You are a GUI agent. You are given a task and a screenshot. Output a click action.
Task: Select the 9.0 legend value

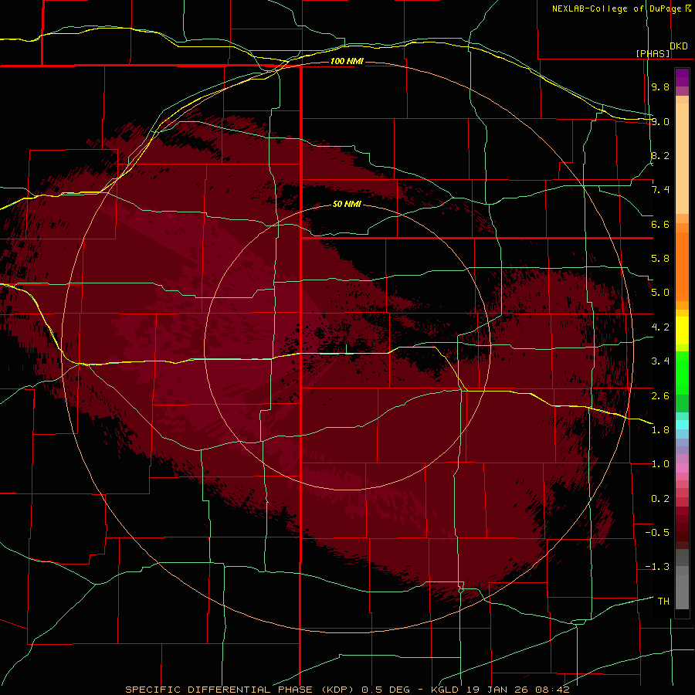click(x=660, y=121)
